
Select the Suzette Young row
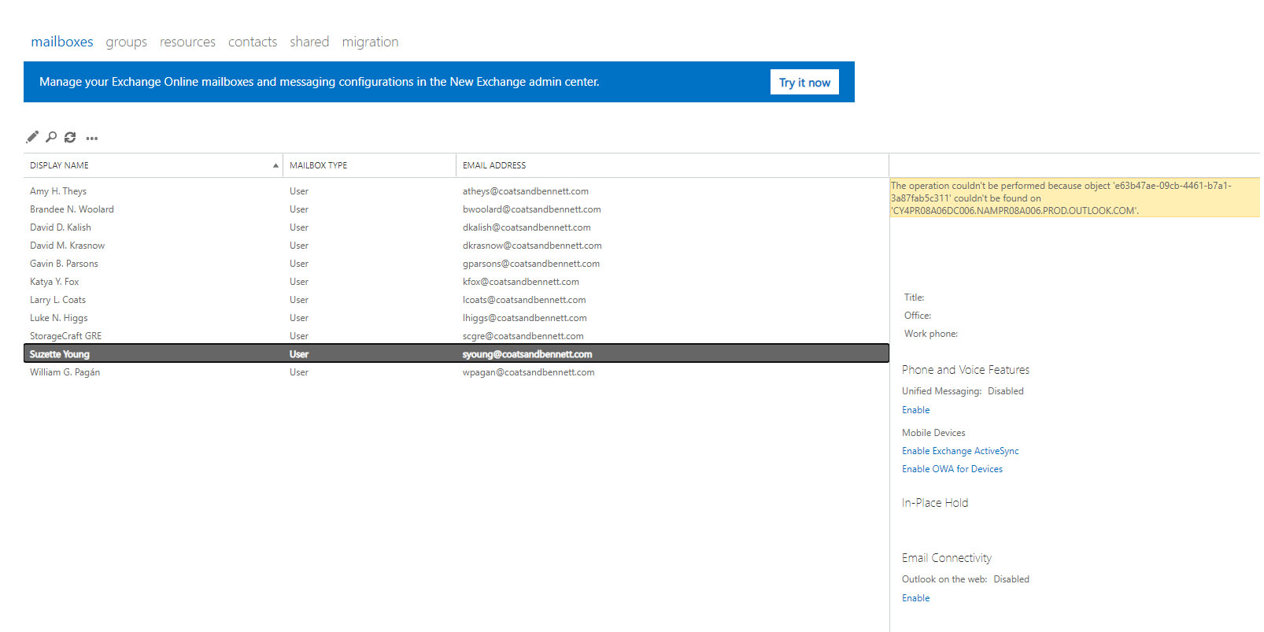pyautogui.click(x=456, y=353)
